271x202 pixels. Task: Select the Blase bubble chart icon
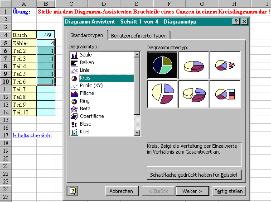tap(74, 124)
